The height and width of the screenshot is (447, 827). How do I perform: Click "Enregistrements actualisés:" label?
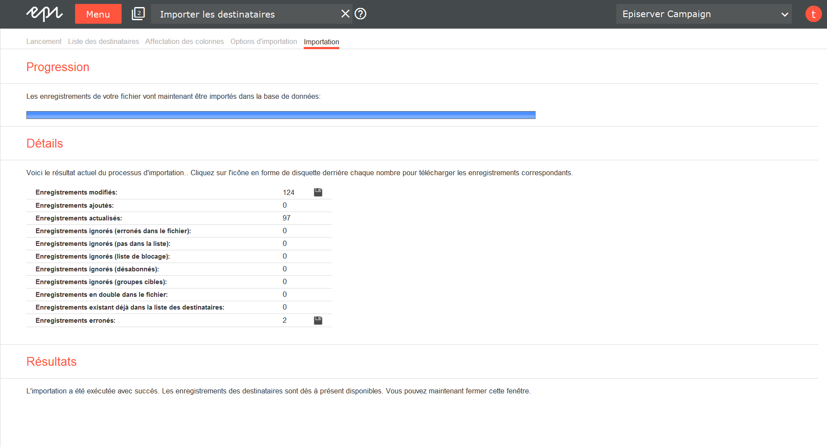[79, 218]
